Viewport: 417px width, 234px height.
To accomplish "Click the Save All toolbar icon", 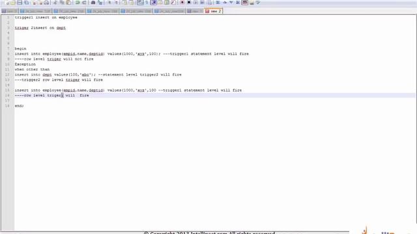I will [26, 3].
